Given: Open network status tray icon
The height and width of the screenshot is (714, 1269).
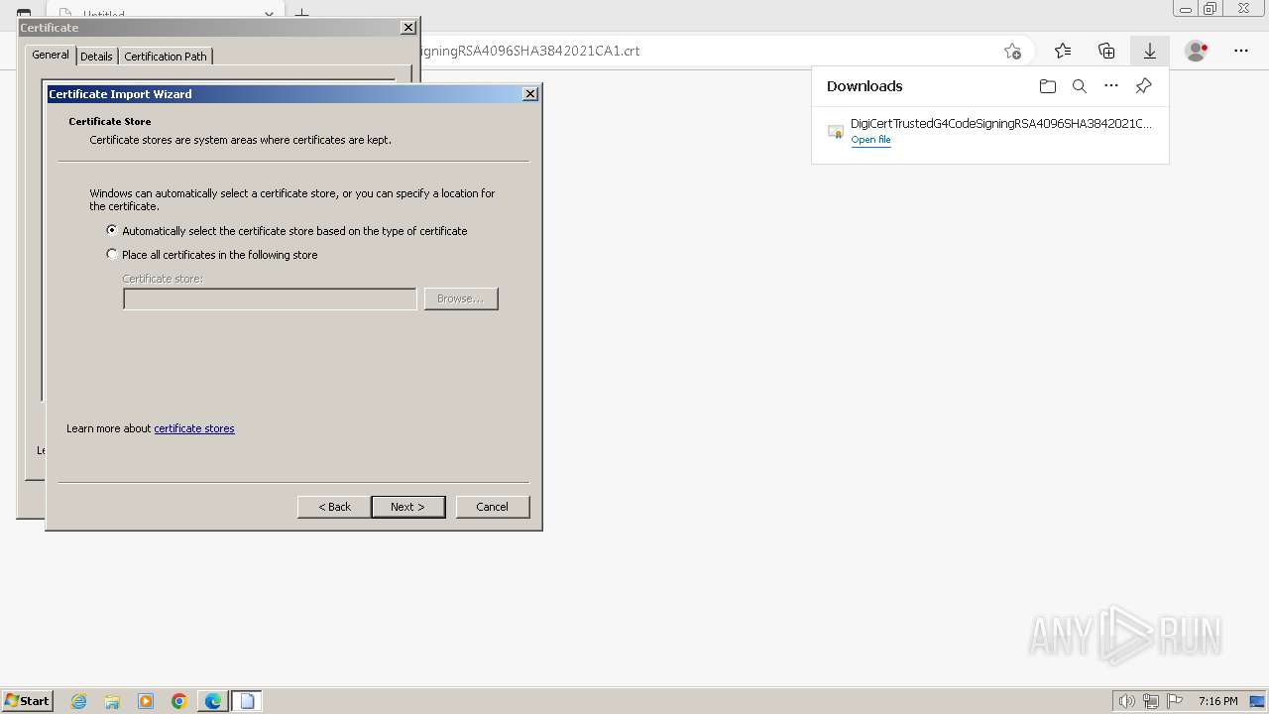Looking at the screenshot, I should point(1151,701).
